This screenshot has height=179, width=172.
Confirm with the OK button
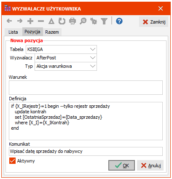[121, 166]
